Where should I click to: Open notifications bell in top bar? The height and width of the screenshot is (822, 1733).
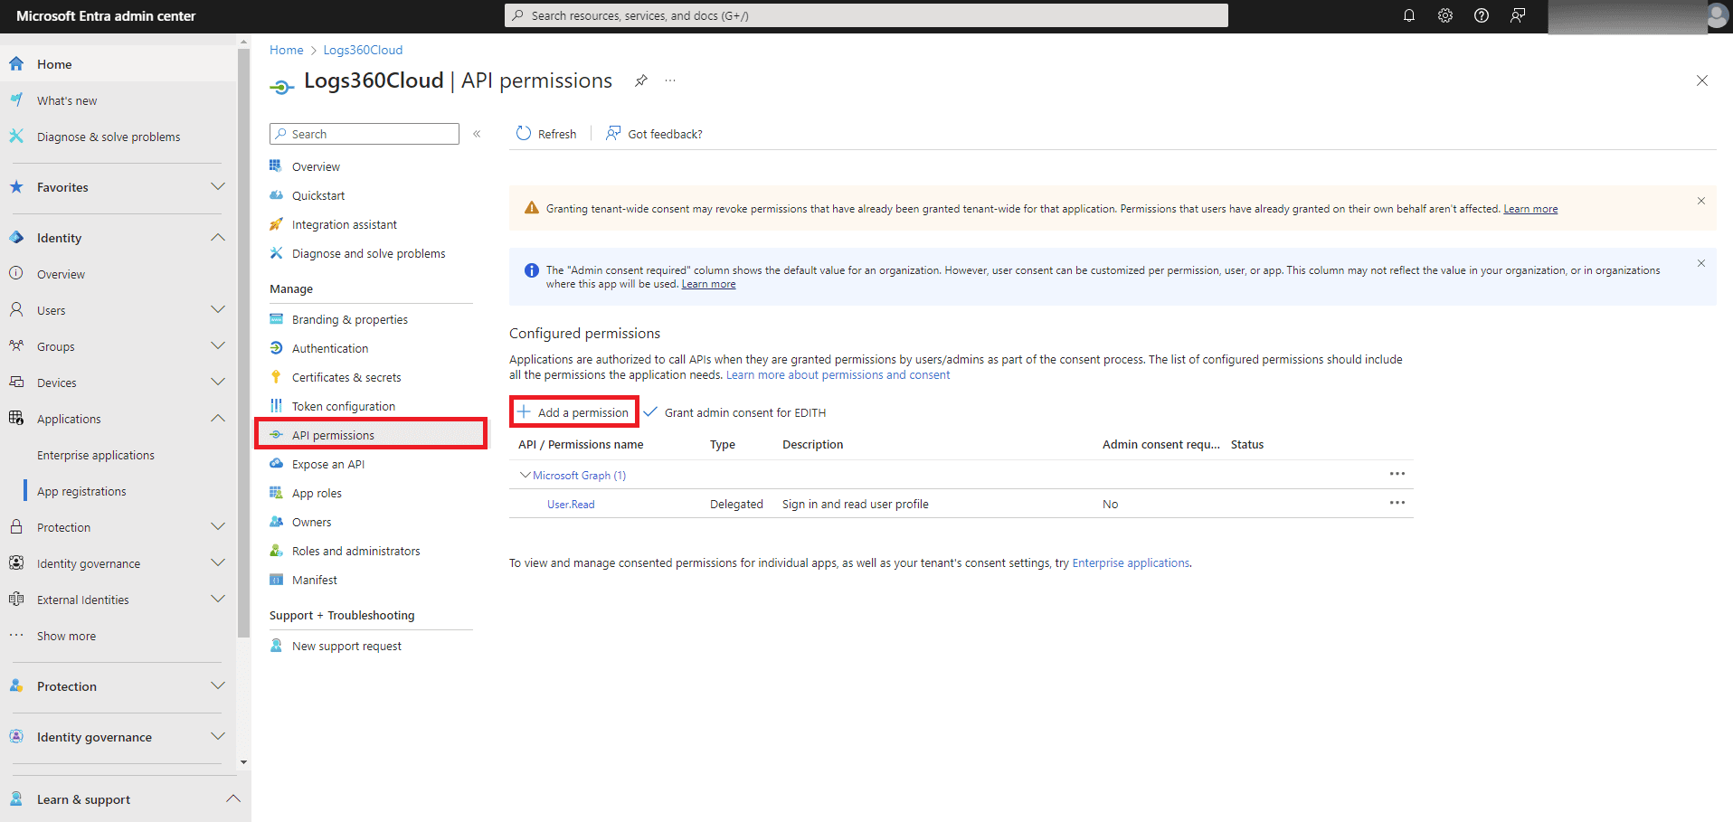(1408, 15)
